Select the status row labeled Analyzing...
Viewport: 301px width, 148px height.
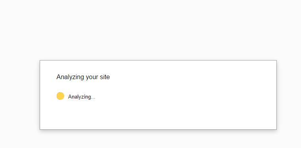(x=76, y=96)
